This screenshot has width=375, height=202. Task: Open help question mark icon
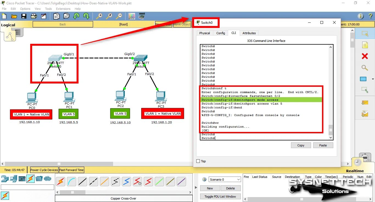(x=370, y=16)
